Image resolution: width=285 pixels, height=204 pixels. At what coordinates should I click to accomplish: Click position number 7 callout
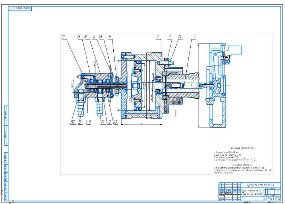(x=194, y=37)
